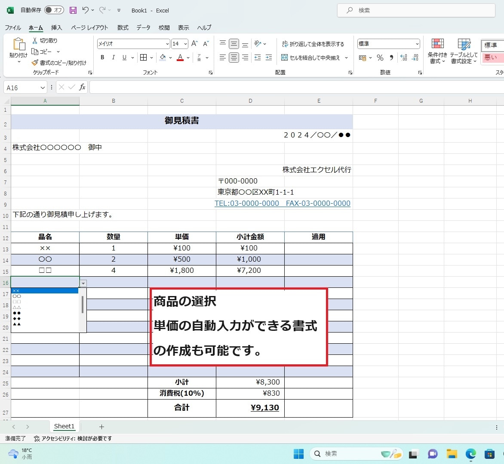Click the formula bar input
The width and height of the screenshot is (504, 464).
click(x=296, y=87)
